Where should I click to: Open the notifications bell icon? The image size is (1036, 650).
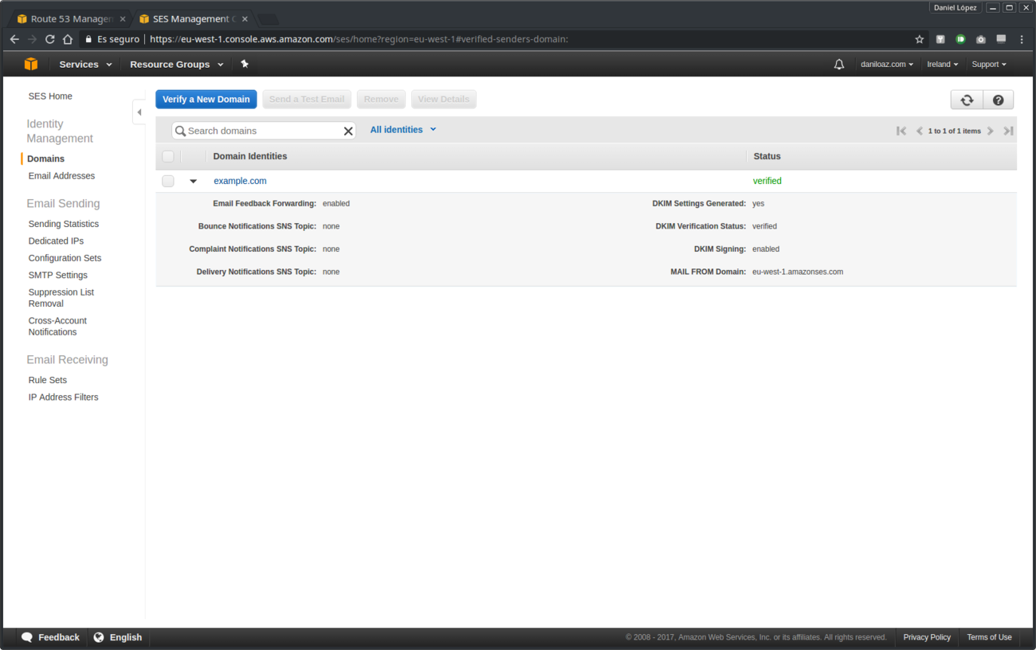pos(838,65)
